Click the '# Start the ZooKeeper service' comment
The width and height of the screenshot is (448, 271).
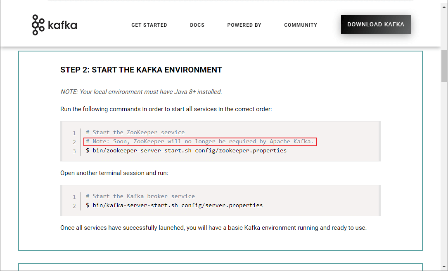tap(135, 132)
